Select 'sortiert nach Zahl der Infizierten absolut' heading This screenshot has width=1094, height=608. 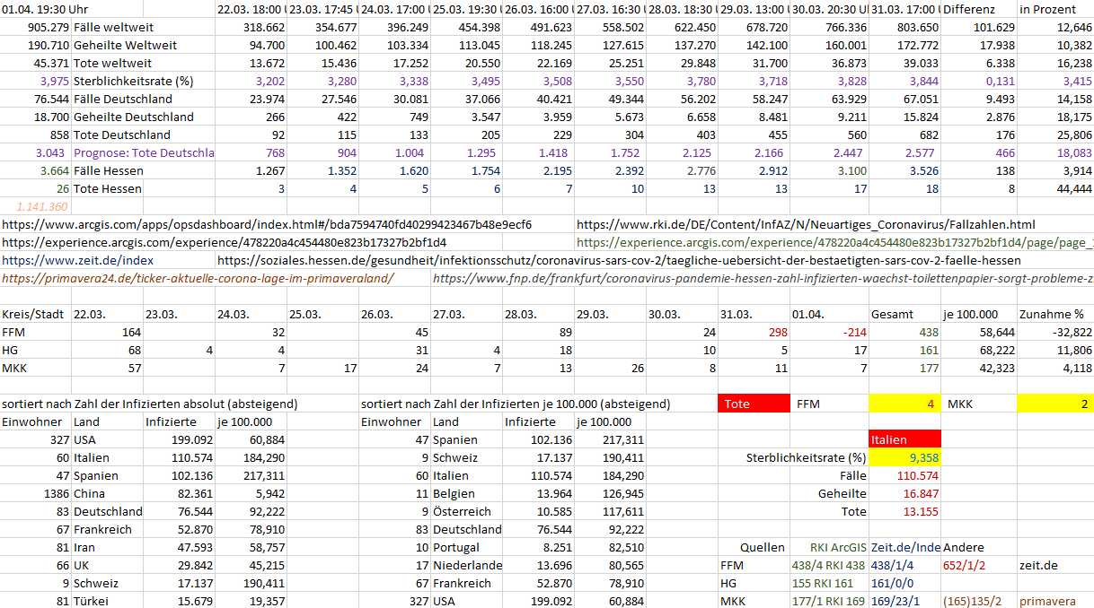[x=149, y=404]
